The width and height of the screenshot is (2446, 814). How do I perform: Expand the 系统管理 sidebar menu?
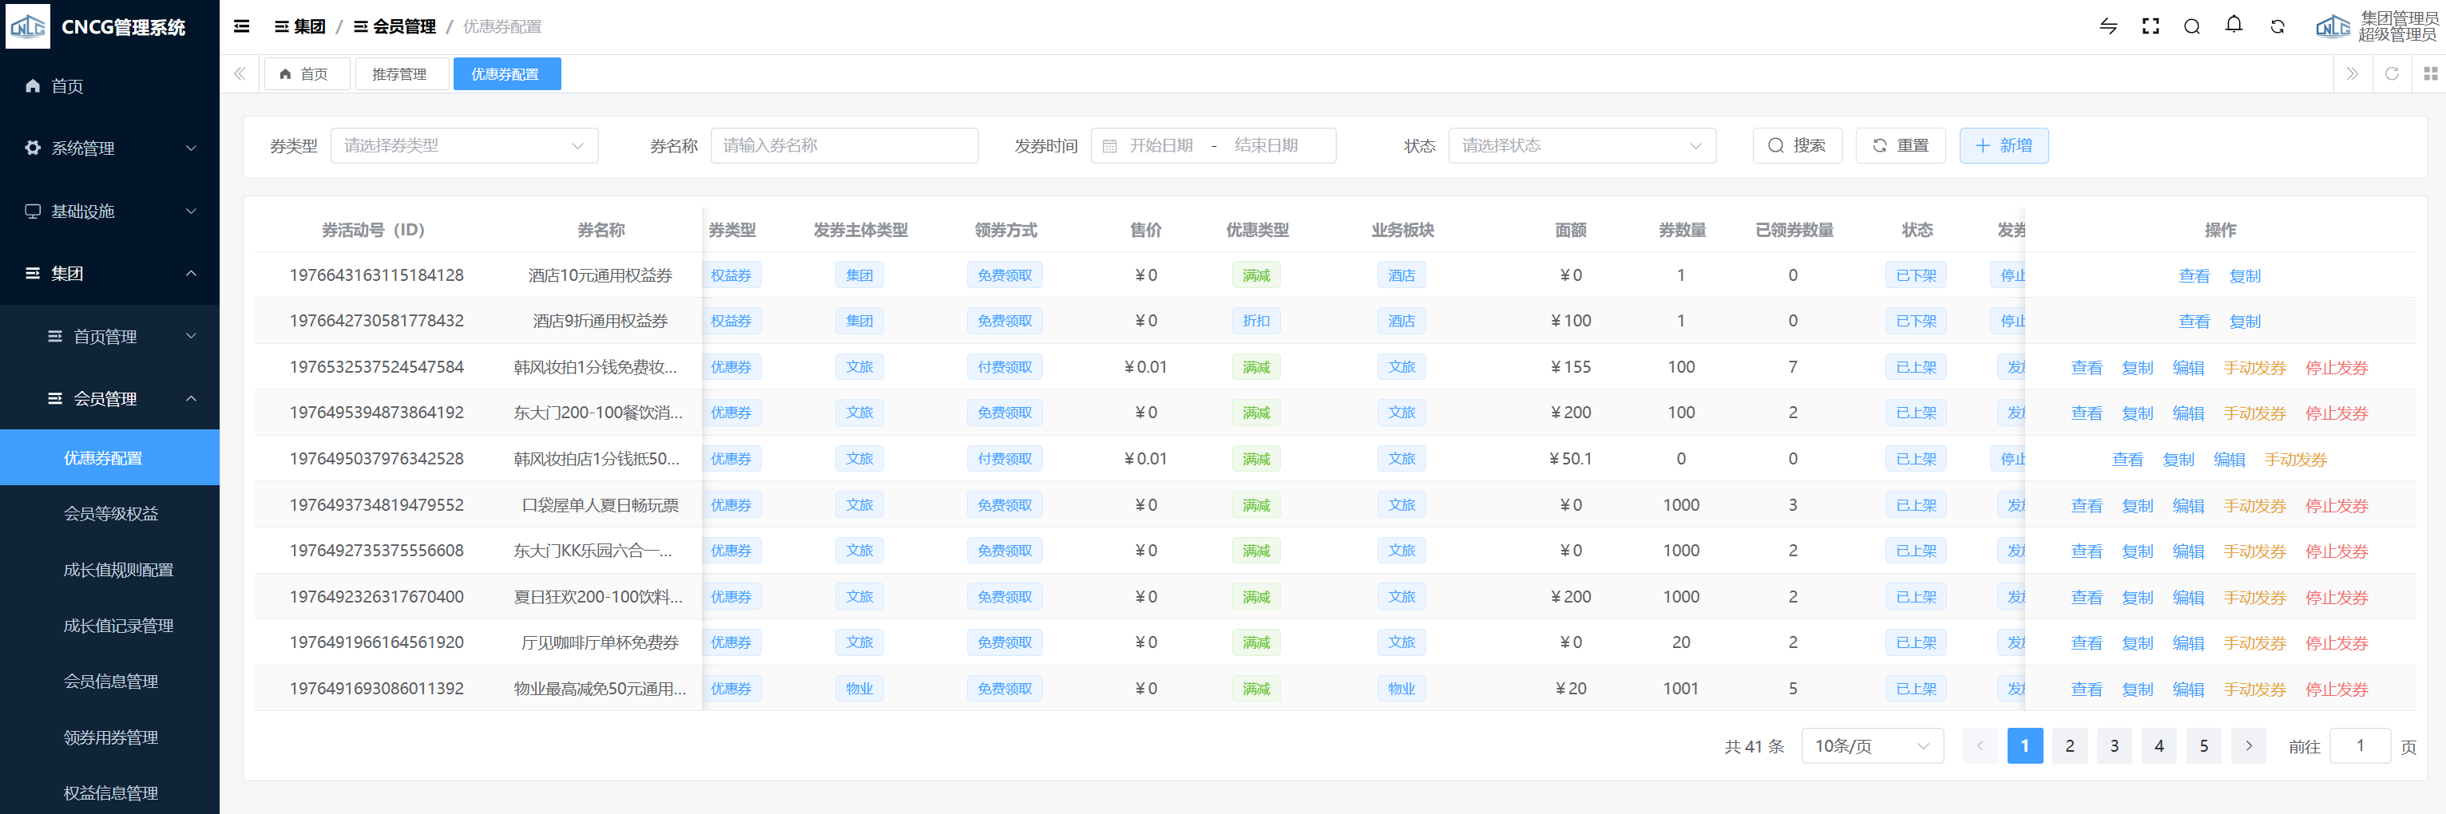tap(109, 148)
